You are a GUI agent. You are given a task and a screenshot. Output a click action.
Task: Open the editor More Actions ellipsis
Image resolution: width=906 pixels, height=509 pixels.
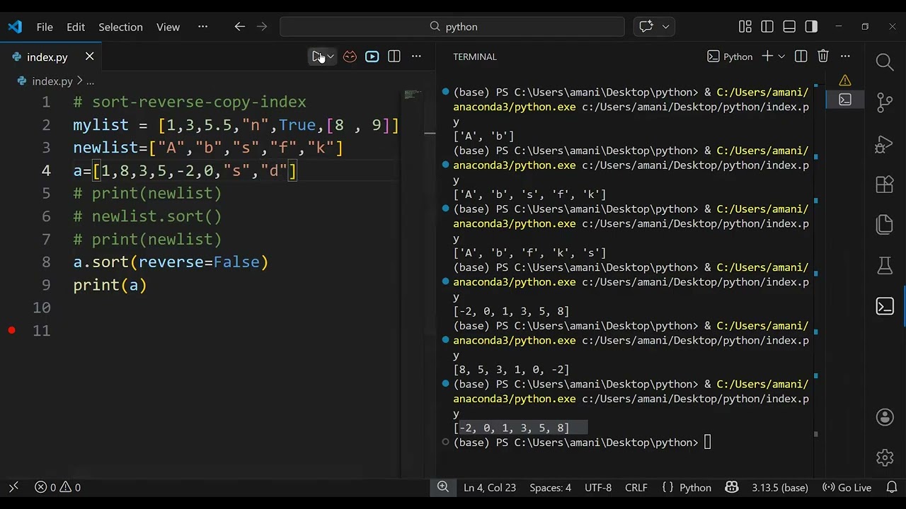point(416,57)
